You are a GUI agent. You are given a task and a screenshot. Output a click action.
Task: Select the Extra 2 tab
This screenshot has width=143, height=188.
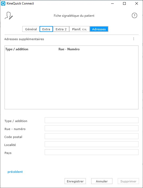click(x=61, y=29)
